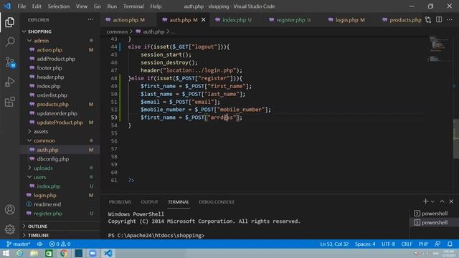Open the Accounts menu icon
Screen dimensions: 459x258
click(9, 209)
